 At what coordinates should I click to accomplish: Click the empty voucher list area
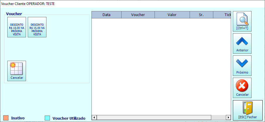pos(161,67)
